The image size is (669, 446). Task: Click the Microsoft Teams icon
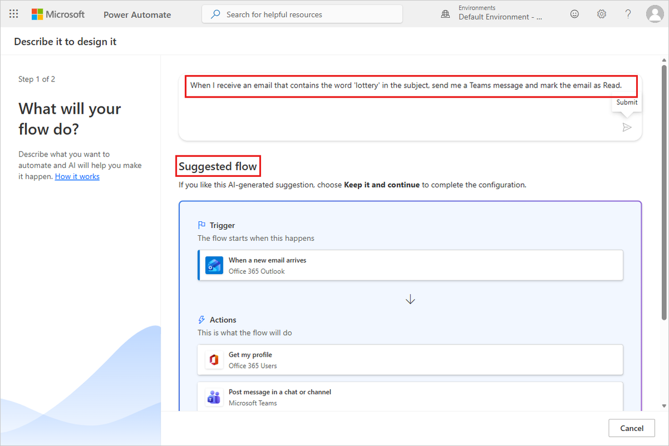pos(214,397)
